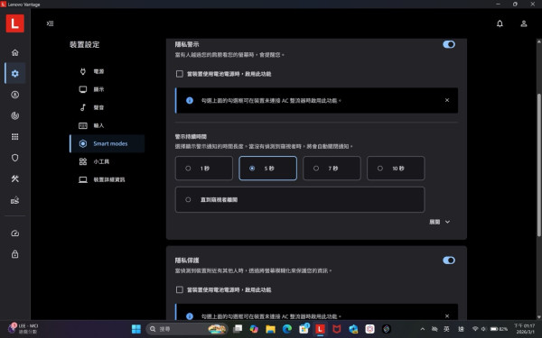Check the battery power checkbox under Privacy guard
The width and height of the screenshot is (542, 338).
tap(180, 289)
